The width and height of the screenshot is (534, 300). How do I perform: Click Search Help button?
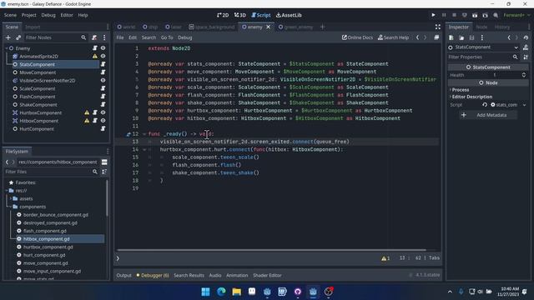(393, 37)
